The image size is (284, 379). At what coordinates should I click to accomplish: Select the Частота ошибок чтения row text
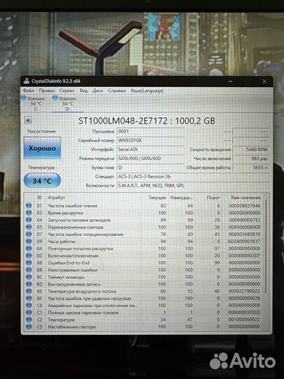click(72, 206)
